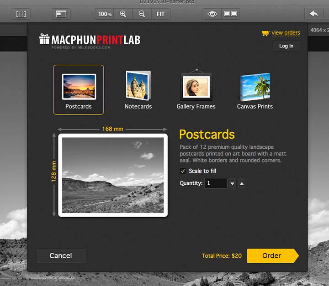
Task: Select the Postcards product
Action: coord(79,90)
